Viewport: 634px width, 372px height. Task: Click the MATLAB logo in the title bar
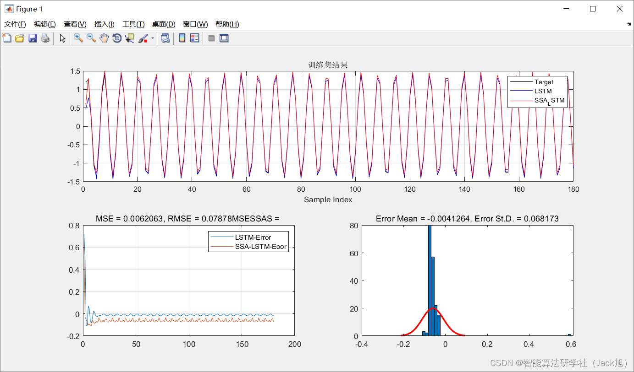coord(9,9)
